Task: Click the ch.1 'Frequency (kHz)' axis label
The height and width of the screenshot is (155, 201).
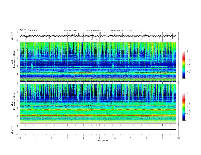Action: click(14, 59)
